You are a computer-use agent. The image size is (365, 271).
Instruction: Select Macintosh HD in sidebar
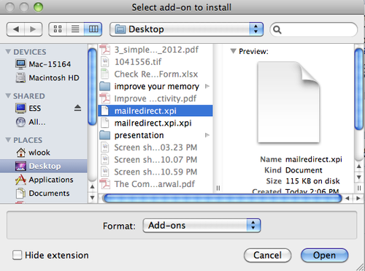[x=47, y=78]
